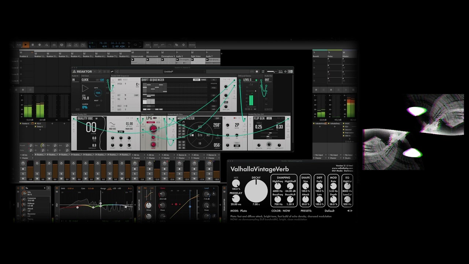
Task: Open the MODE Plate selector in Valhalla
Action: pyautogui.click(x=239, y=211)
